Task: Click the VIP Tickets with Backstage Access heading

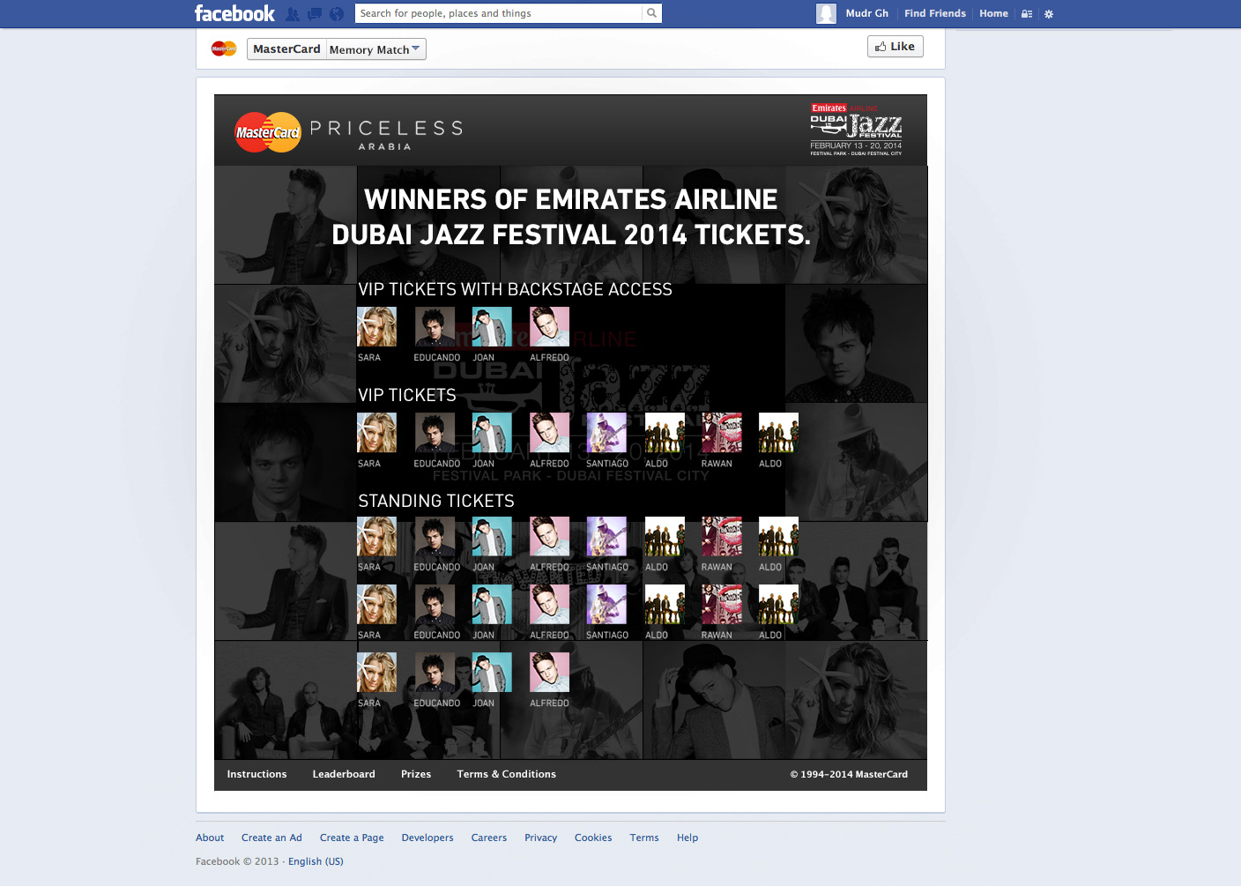Action: click(x=515, y=289)
